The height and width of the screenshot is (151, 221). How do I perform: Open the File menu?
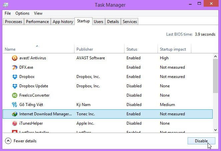tap(8, 13)
